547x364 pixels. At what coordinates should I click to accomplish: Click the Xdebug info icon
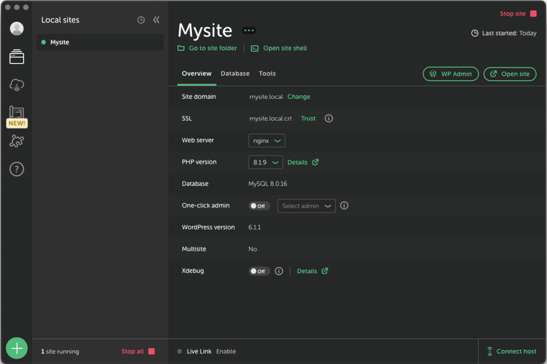pos(279,271)
